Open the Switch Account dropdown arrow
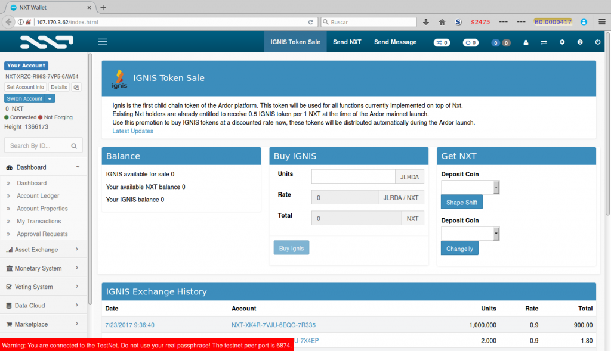The image size is (611, 351). [x=50, y=99]
